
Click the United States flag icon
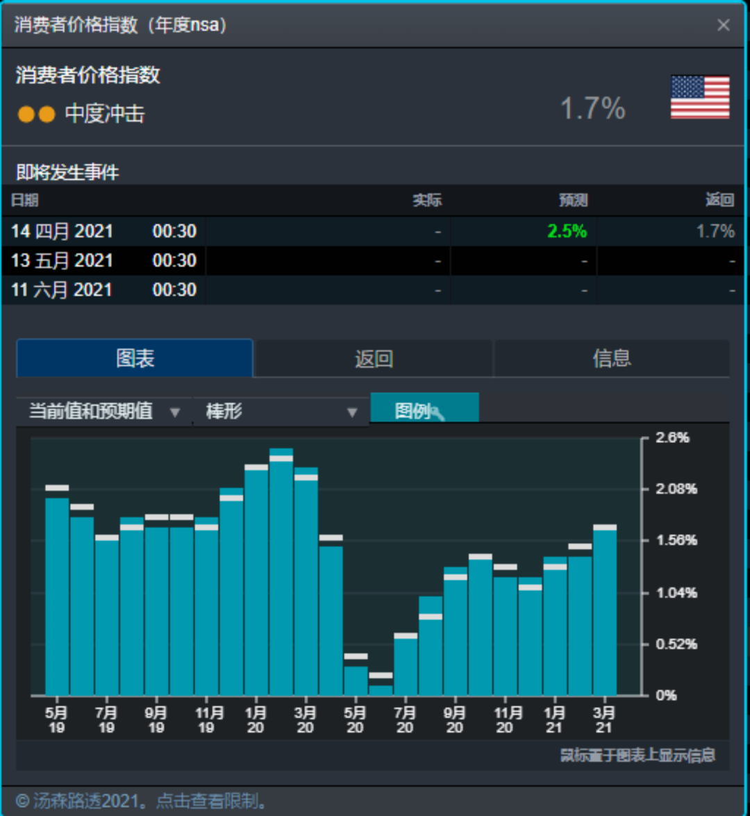(699, 97)
